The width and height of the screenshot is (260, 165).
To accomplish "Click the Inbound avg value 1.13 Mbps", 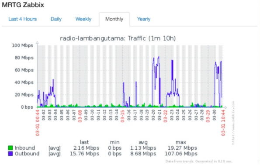I will (x=143, y=148).
